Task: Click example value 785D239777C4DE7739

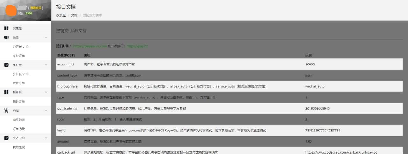Action: pyautogui.click(x=323, y=131)
